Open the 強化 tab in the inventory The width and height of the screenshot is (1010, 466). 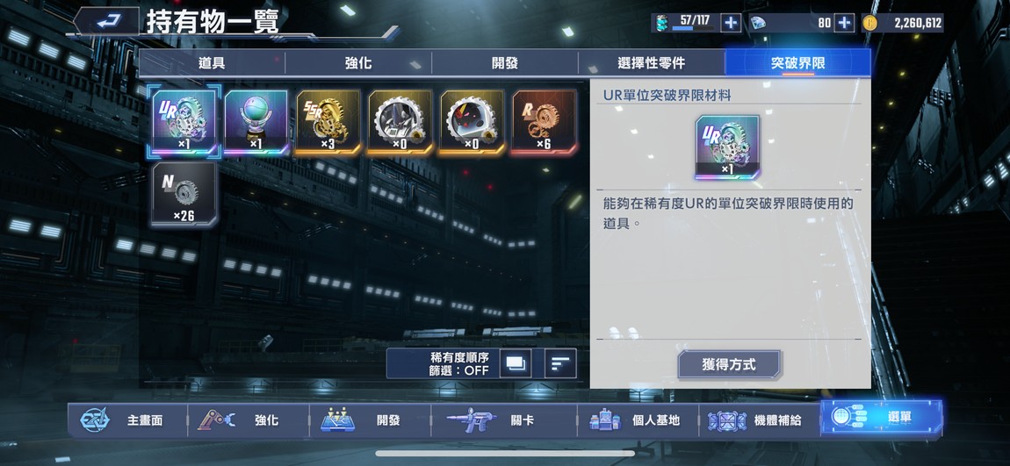pyautogui.click(x=358, y=63)
